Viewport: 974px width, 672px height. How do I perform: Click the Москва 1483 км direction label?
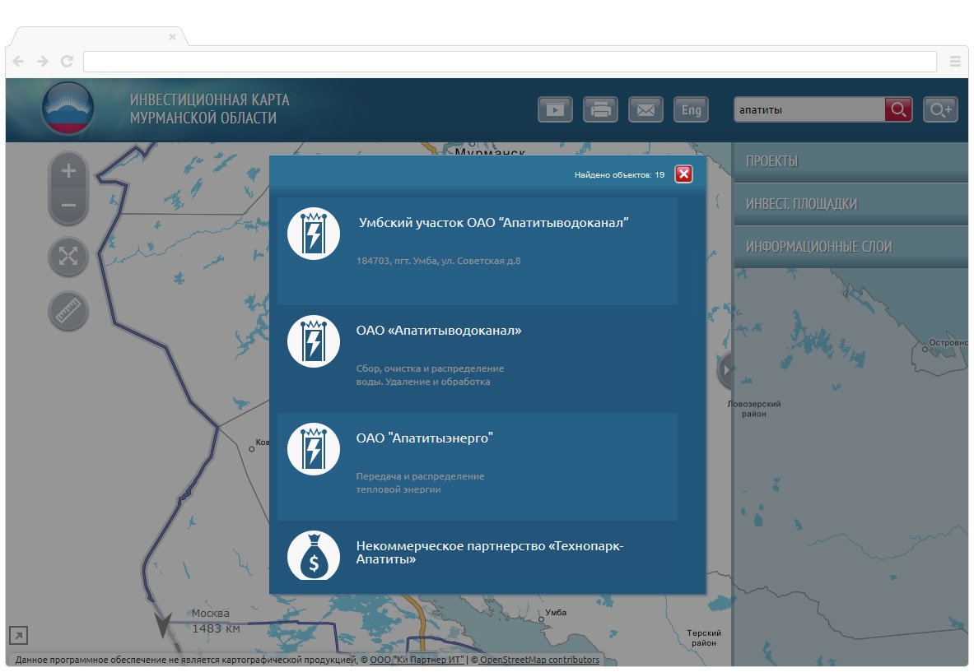click(215, 620)
